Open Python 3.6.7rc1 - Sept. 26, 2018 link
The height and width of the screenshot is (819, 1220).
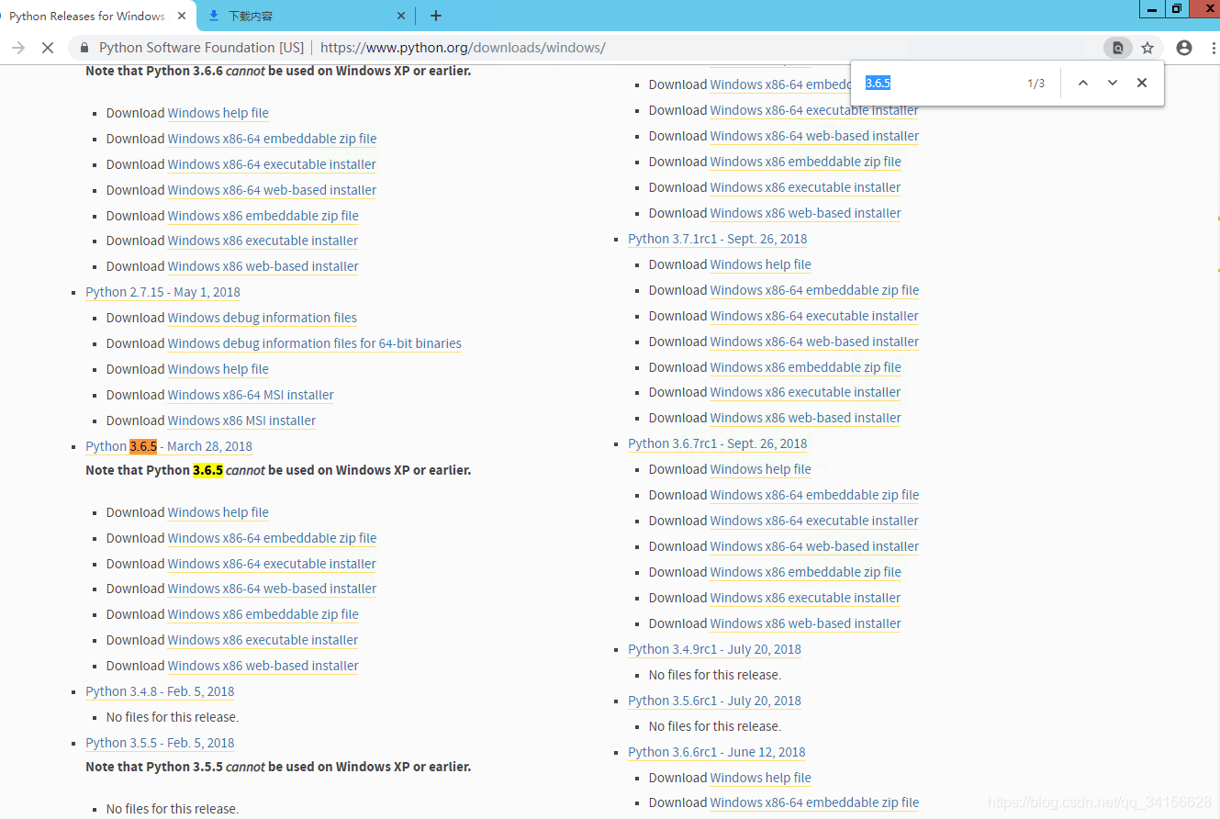[718, 443]
